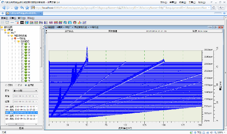This screenshot has height=134, width=227.
Task: Open the trend line chart toolbar icon
Action: click(84, 22)
